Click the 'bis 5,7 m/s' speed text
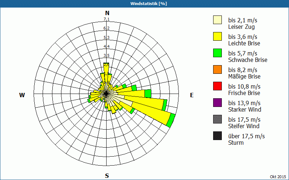The height and width of the screenshot is (180, 289). point(242,53)
